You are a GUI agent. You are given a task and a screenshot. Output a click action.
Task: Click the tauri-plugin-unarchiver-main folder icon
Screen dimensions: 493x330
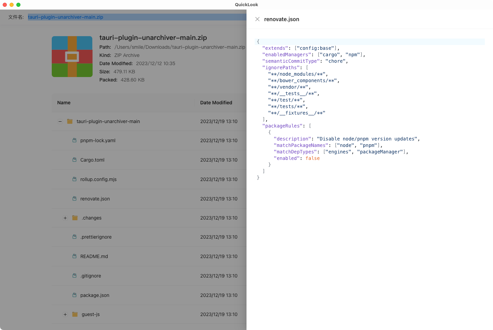[70, 121]
